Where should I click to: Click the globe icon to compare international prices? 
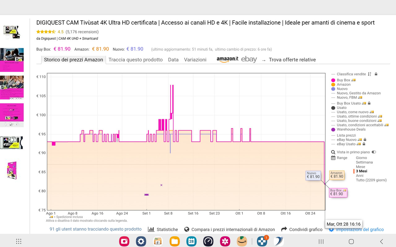(187, 229)
